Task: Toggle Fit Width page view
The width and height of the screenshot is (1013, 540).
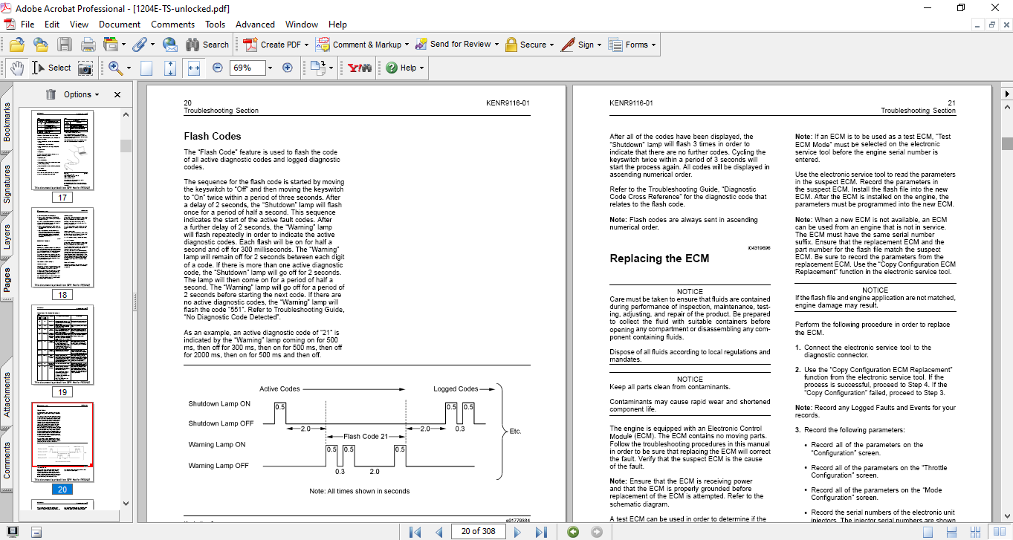Action: tap(194, 68)
